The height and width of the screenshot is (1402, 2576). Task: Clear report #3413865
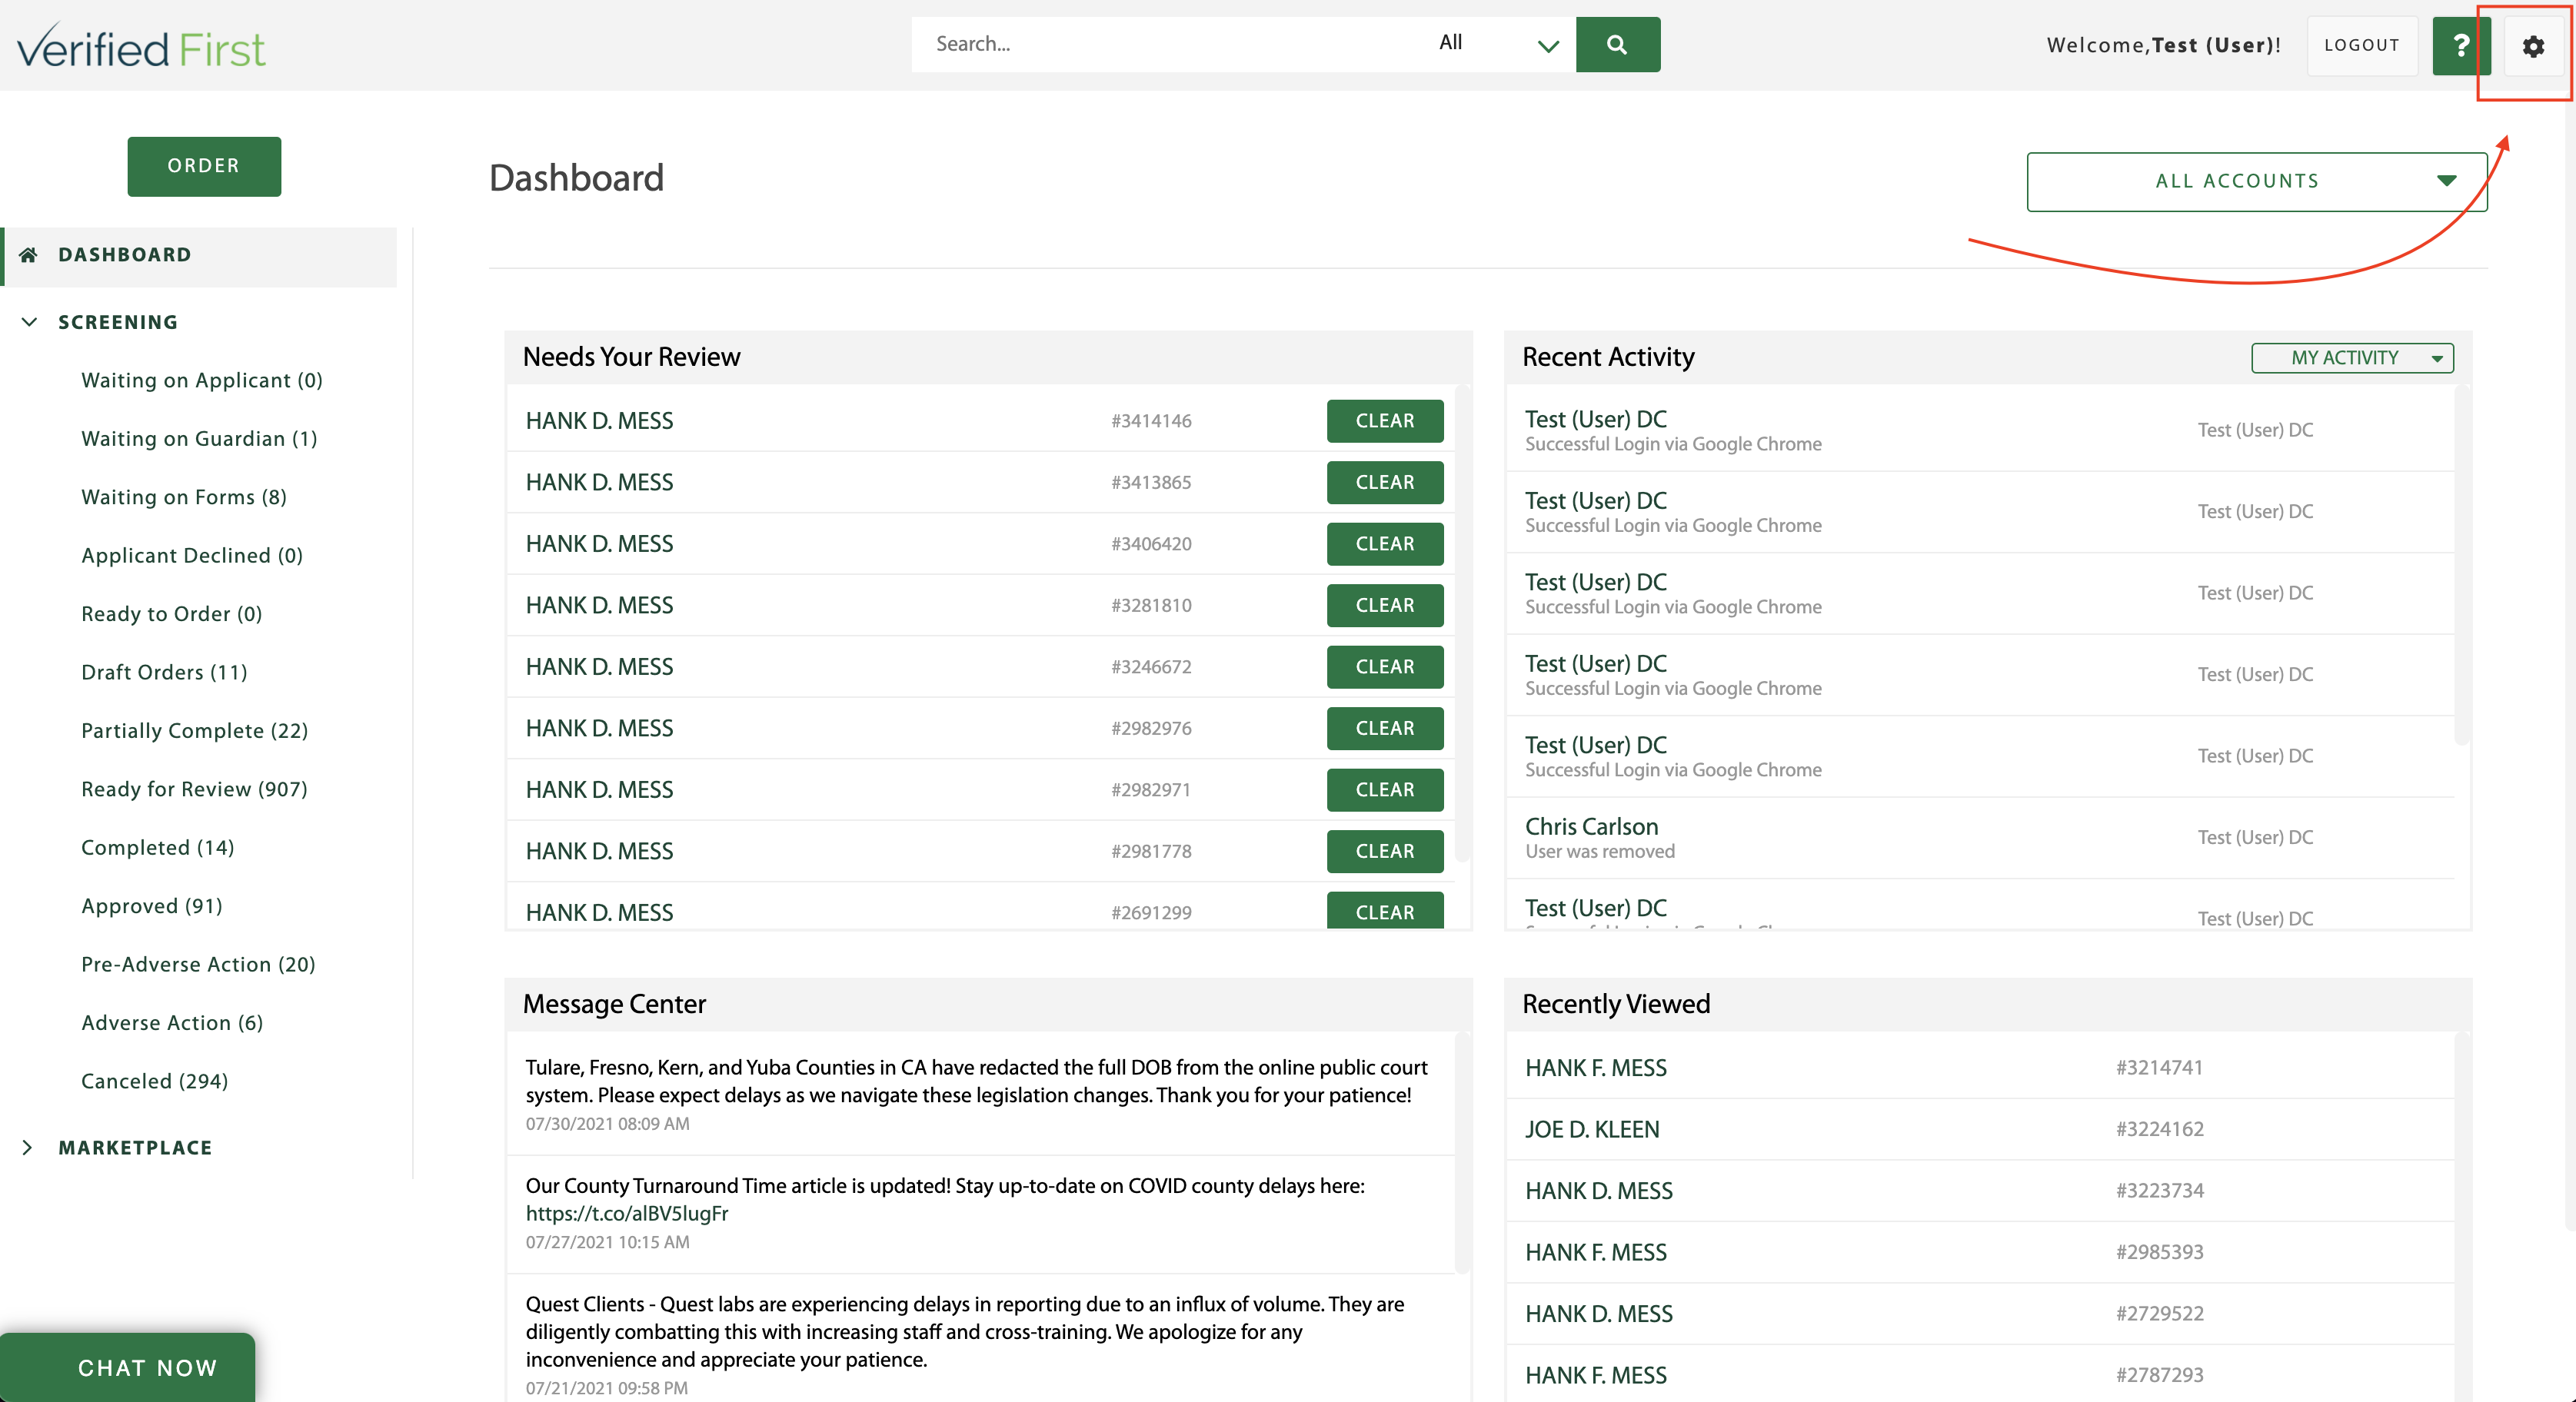pyautogui.click(x=1385, y=483)
